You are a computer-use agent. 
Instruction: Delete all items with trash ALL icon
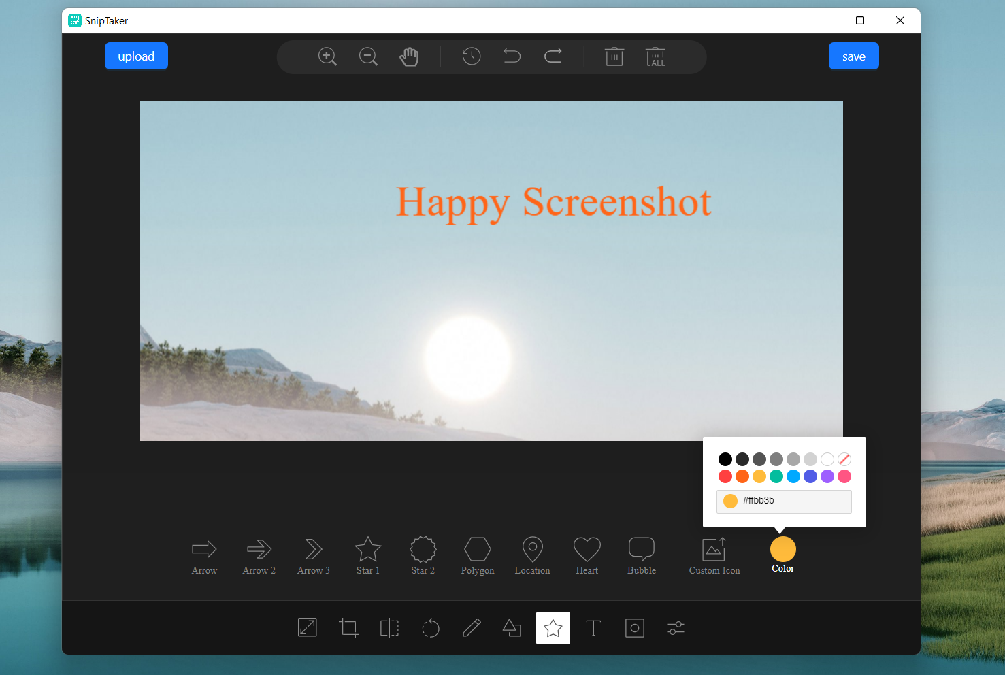click(656, 56)
